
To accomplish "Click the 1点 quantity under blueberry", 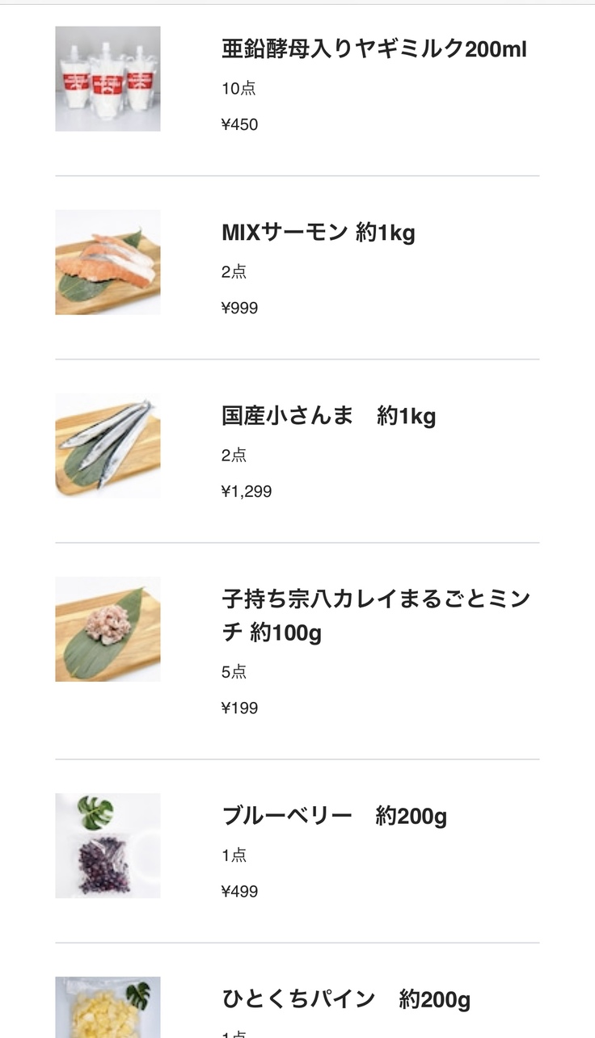I will 234,855.
